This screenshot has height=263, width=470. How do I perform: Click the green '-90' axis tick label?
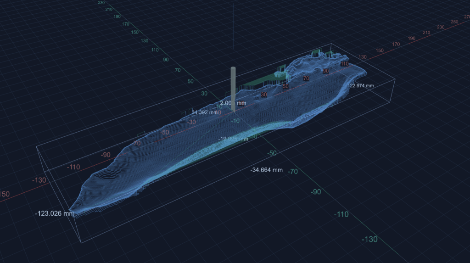tap(316, 192)
